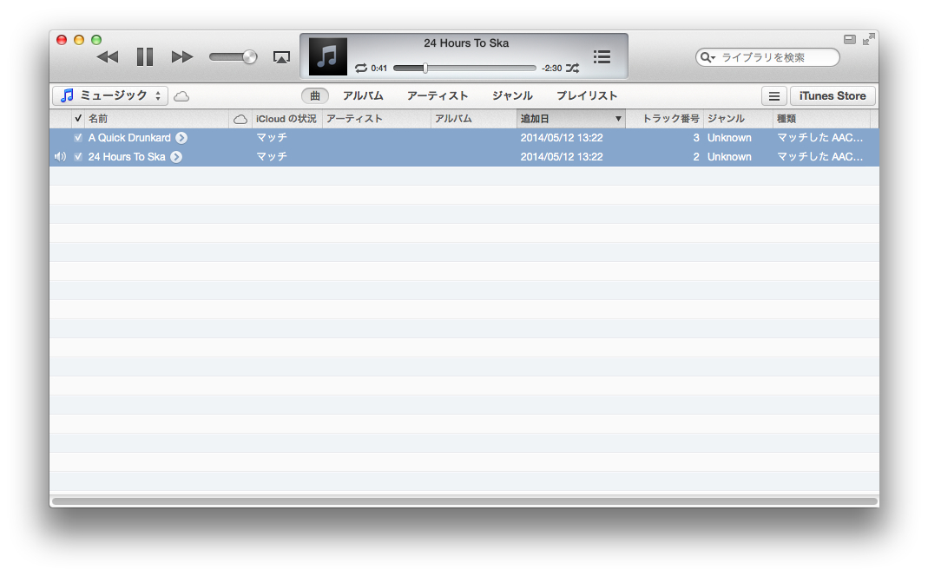The height and width of the screenshot is (576, 928).
Task: Click elapsed time 0:41 label
Action: pos(378,68)
